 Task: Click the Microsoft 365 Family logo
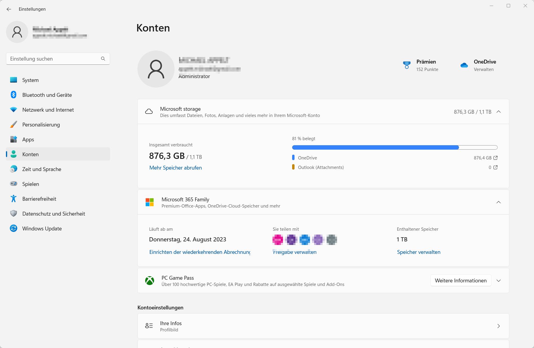[x=150, y=202]
